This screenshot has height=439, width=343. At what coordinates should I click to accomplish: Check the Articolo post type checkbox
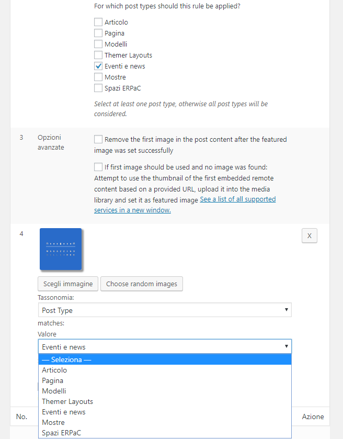pyautogui.click(x=98, y=22)
